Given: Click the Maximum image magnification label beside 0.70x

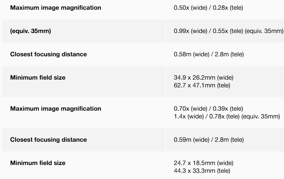Looking at the screenshot, I should 56,109.
